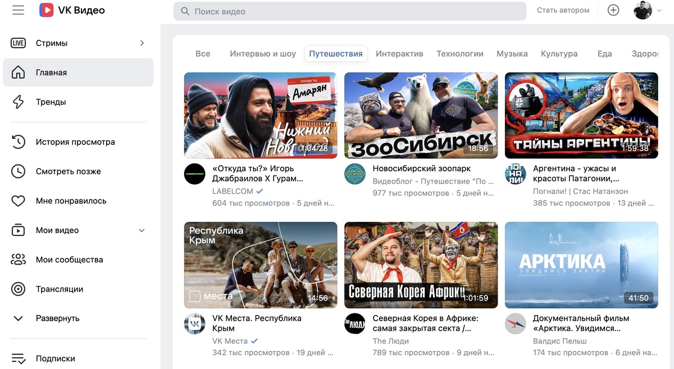Switch to Культура tab

[x=559, y=54]
